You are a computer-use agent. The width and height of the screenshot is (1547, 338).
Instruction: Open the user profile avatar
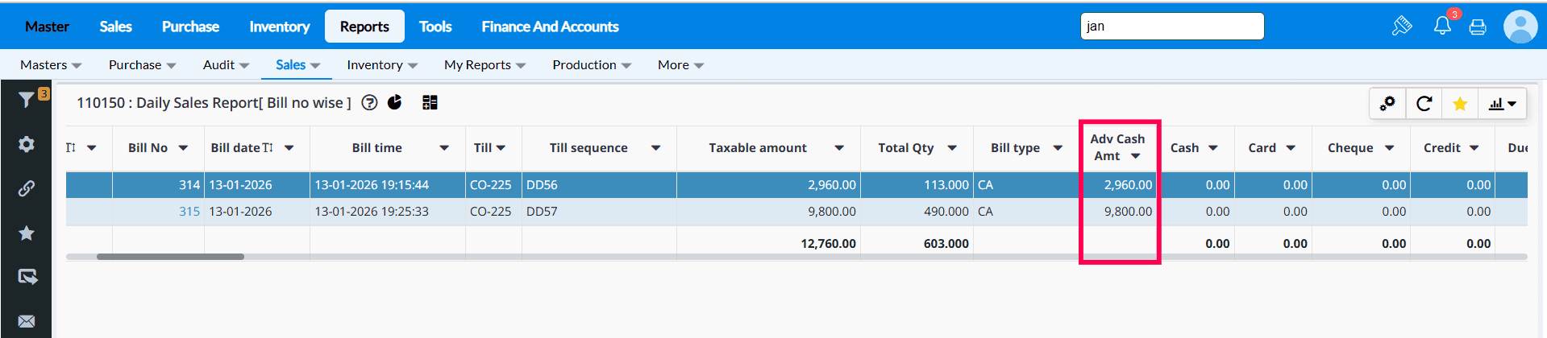(x=1520, y=27)
